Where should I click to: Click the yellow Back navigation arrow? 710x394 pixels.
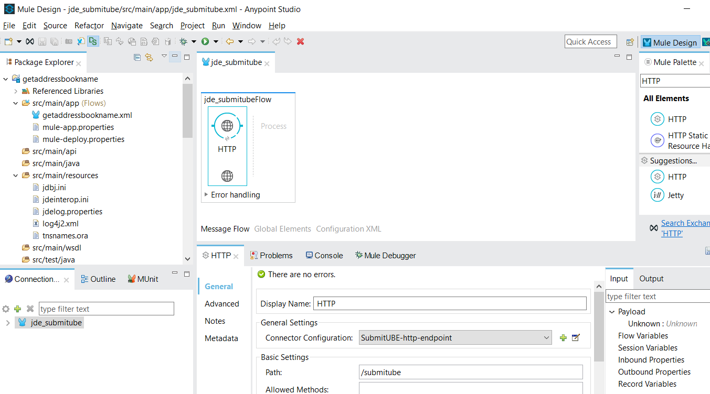(230, 41)
